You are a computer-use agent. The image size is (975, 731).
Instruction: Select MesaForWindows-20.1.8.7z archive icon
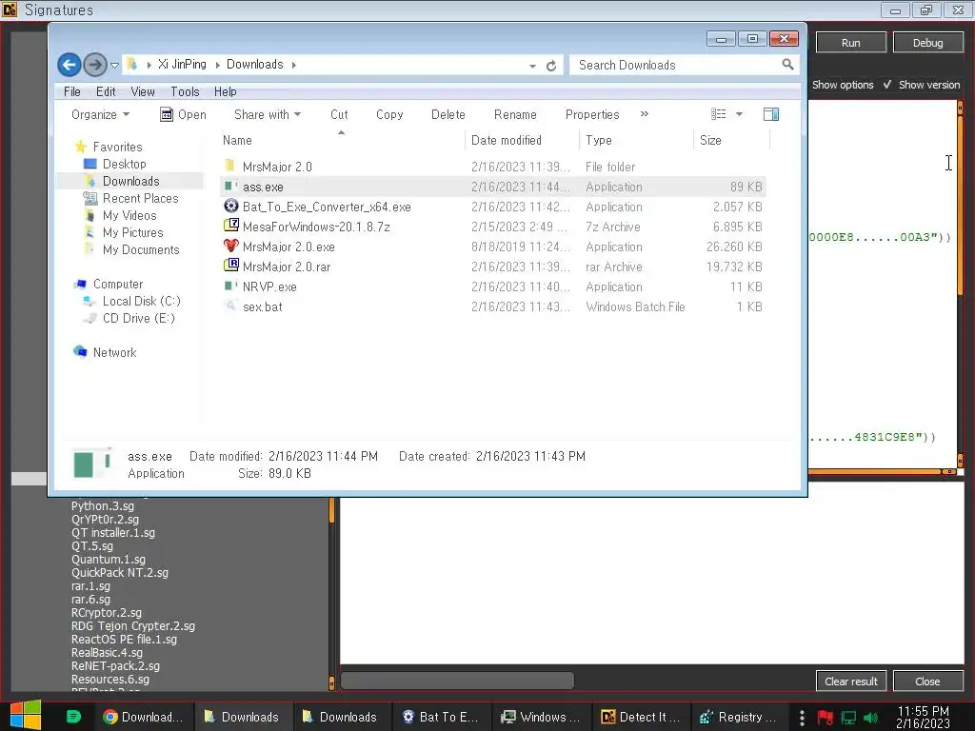[x=230, y=226]
